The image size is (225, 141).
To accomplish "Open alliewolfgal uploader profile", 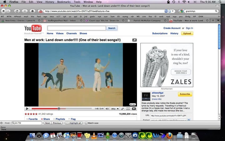I will pyautogui.click(x=157, y=93).
